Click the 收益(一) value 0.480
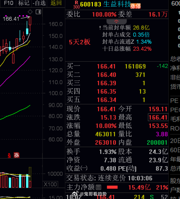Viewport: 180px width, 199px height. (x=108, y=169)
